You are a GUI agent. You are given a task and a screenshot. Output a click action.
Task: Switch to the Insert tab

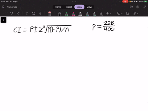tap(69, 7)
